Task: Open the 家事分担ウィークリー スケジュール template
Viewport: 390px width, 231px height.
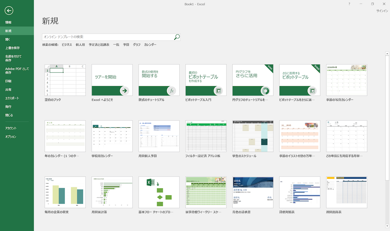Action: click(x=206, y=195)
